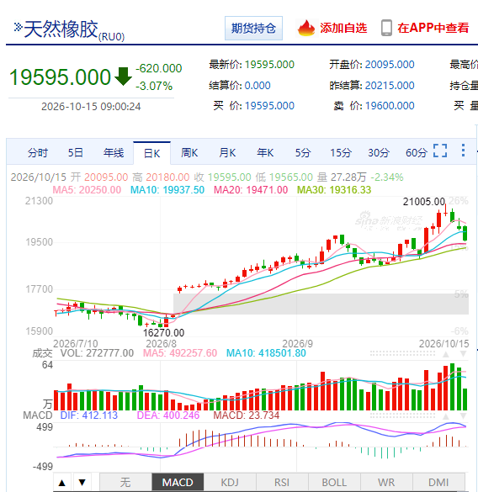478x492 pixels.
Task: Click the MA5: 20250.00 label
Action: [87, 190]
